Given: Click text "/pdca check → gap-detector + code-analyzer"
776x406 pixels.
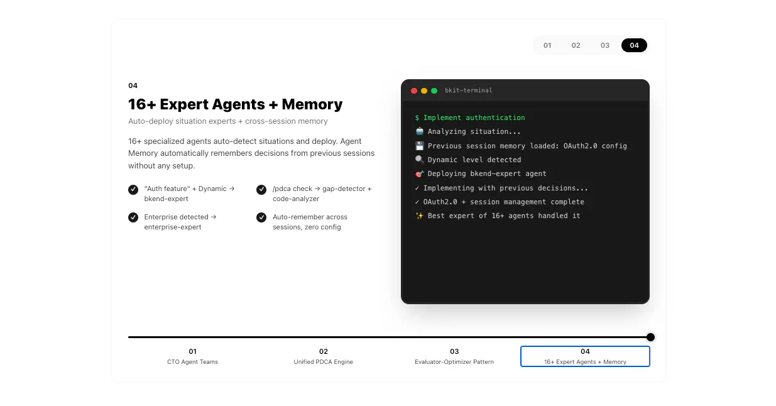Looking at the screenshot, I should 322,194.
